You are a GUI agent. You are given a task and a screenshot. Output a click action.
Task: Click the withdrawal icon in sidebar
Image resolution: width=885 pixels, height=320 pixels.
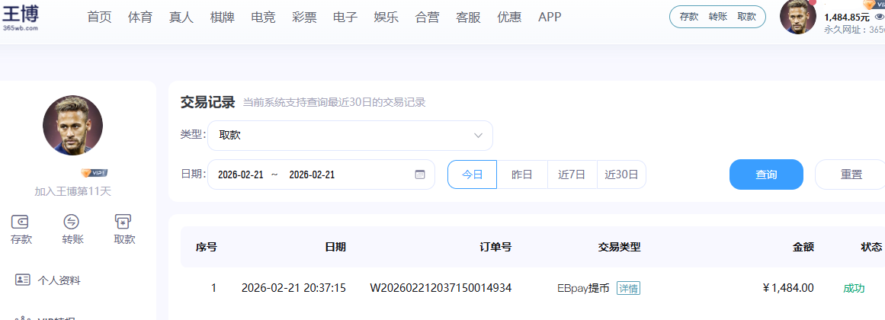click(123, 222)
